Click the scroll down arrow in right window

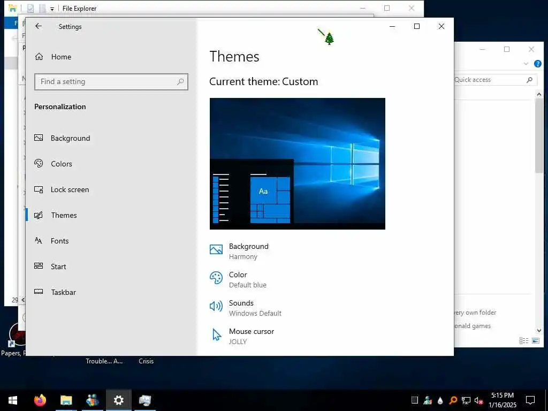coord(539,330)
